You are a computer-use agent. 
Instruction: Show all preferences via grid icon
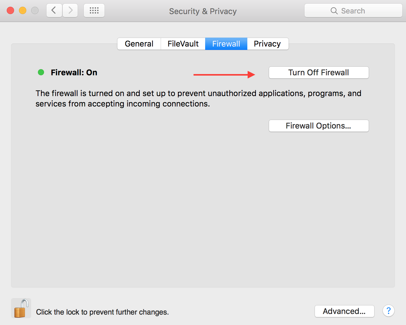point(94,11)
